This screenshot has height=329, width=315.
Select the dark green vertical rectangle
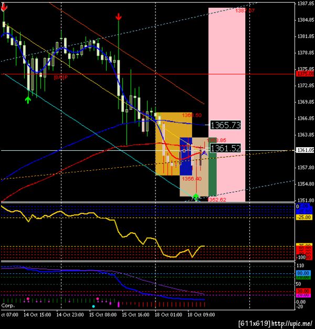coord(212,167)
